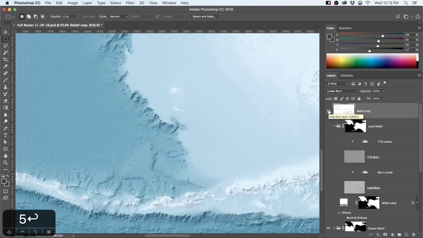
Task: Delete layer with trash icon
Action: click(x=414, y=235)
